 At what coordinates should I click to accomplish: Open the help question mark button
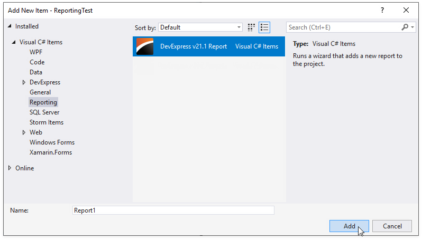coord(382,10)
